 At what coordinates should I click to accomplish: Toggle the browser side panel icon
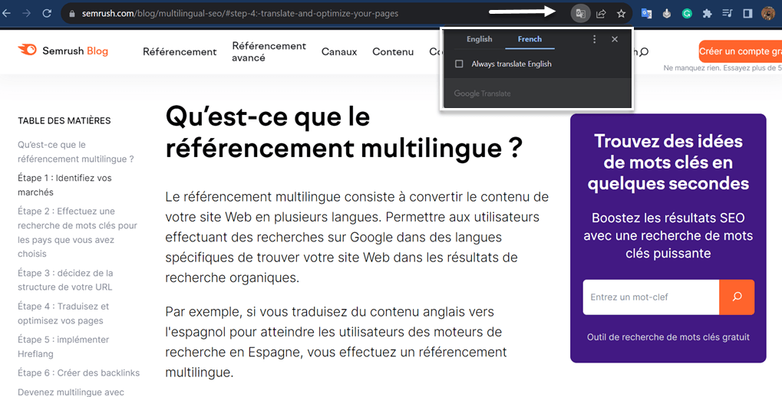click(747, 14)
